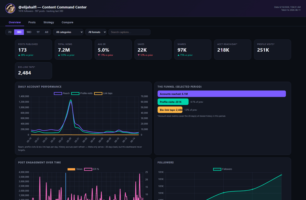Open the Compare tab
The width and height of the screenshot is (306, 200).
[67, 22]
